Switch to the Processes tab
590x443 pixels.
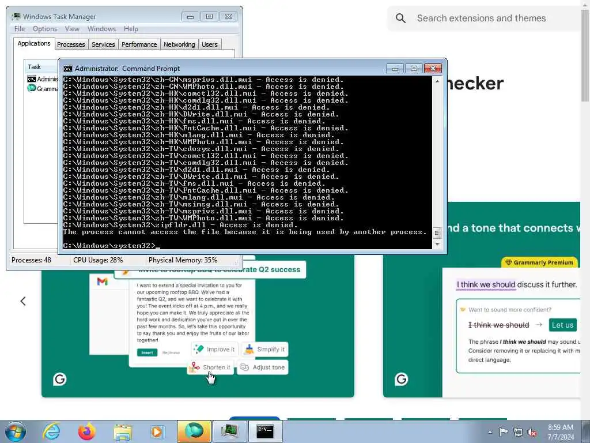point(71,44)
